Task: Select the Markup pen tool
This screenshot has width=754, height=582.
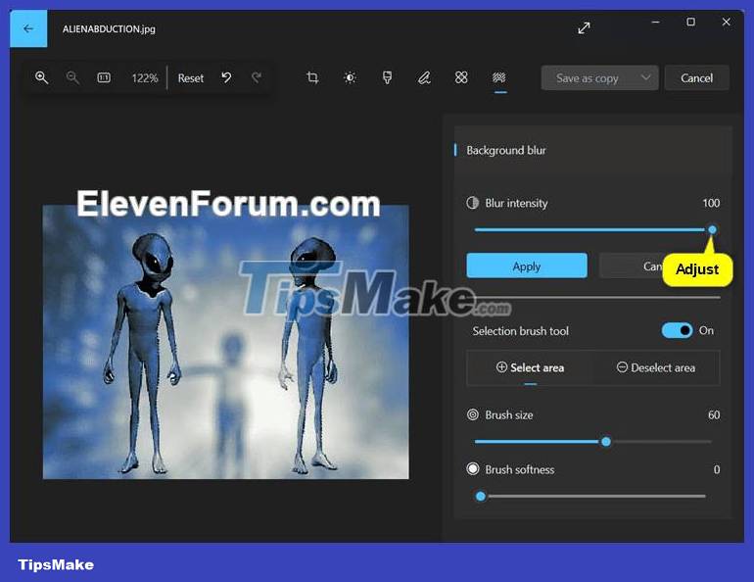Action: 424,77
